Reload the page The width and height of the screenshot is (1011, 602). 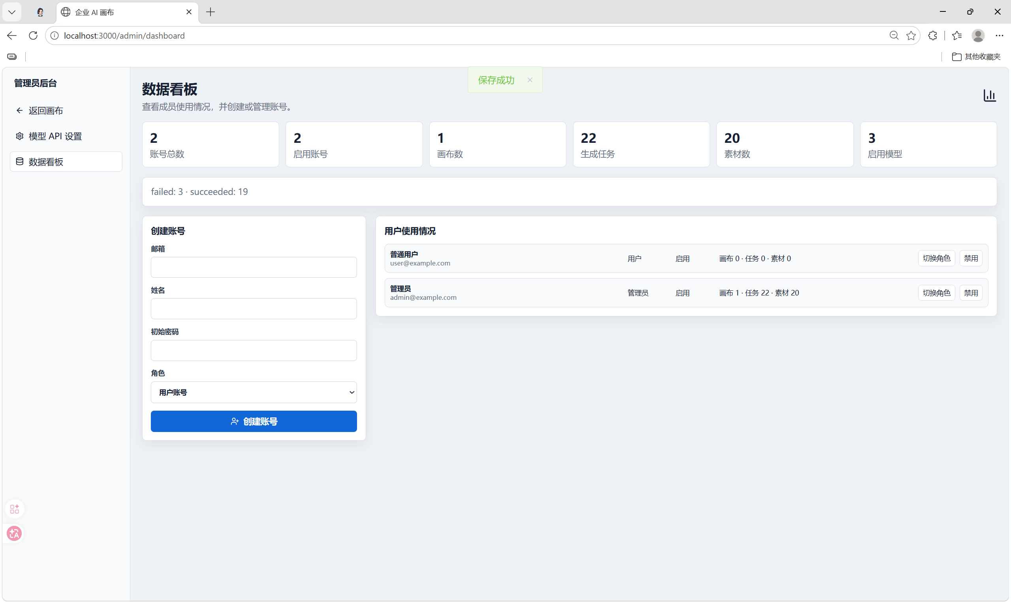tap(33, 36)
